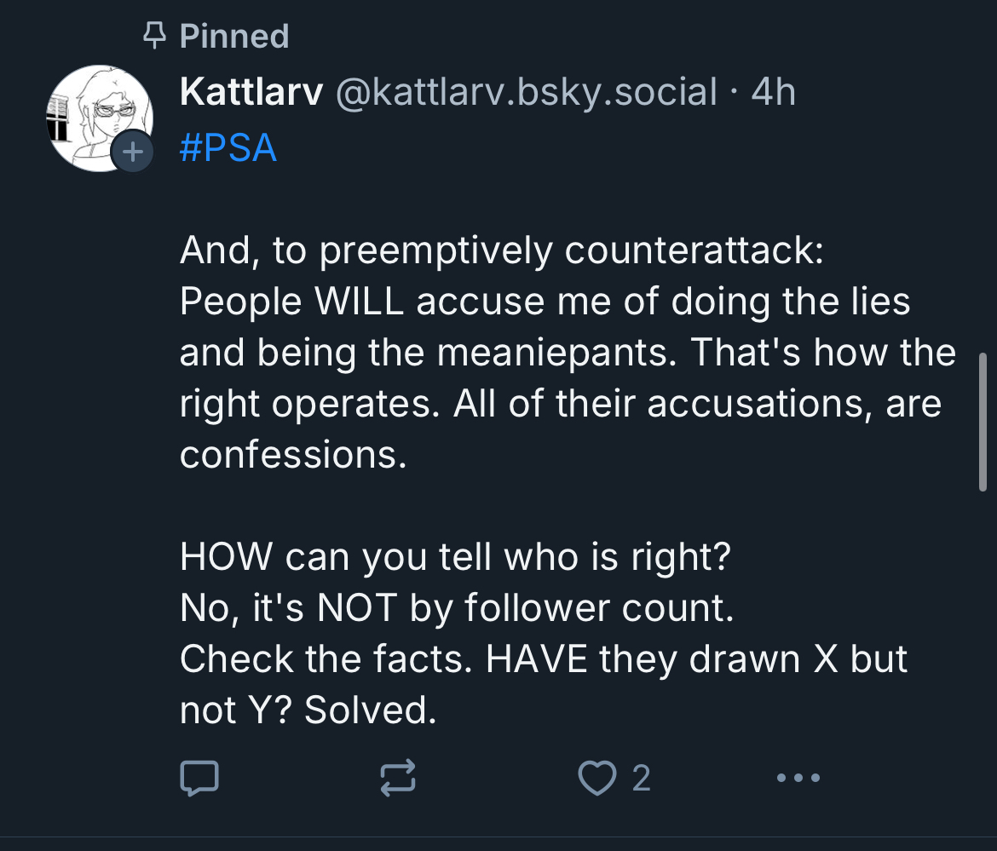Click the like count number 2

pos(641,778)
